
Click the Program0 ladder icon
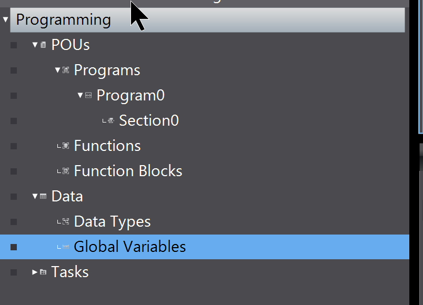point(88,95)
